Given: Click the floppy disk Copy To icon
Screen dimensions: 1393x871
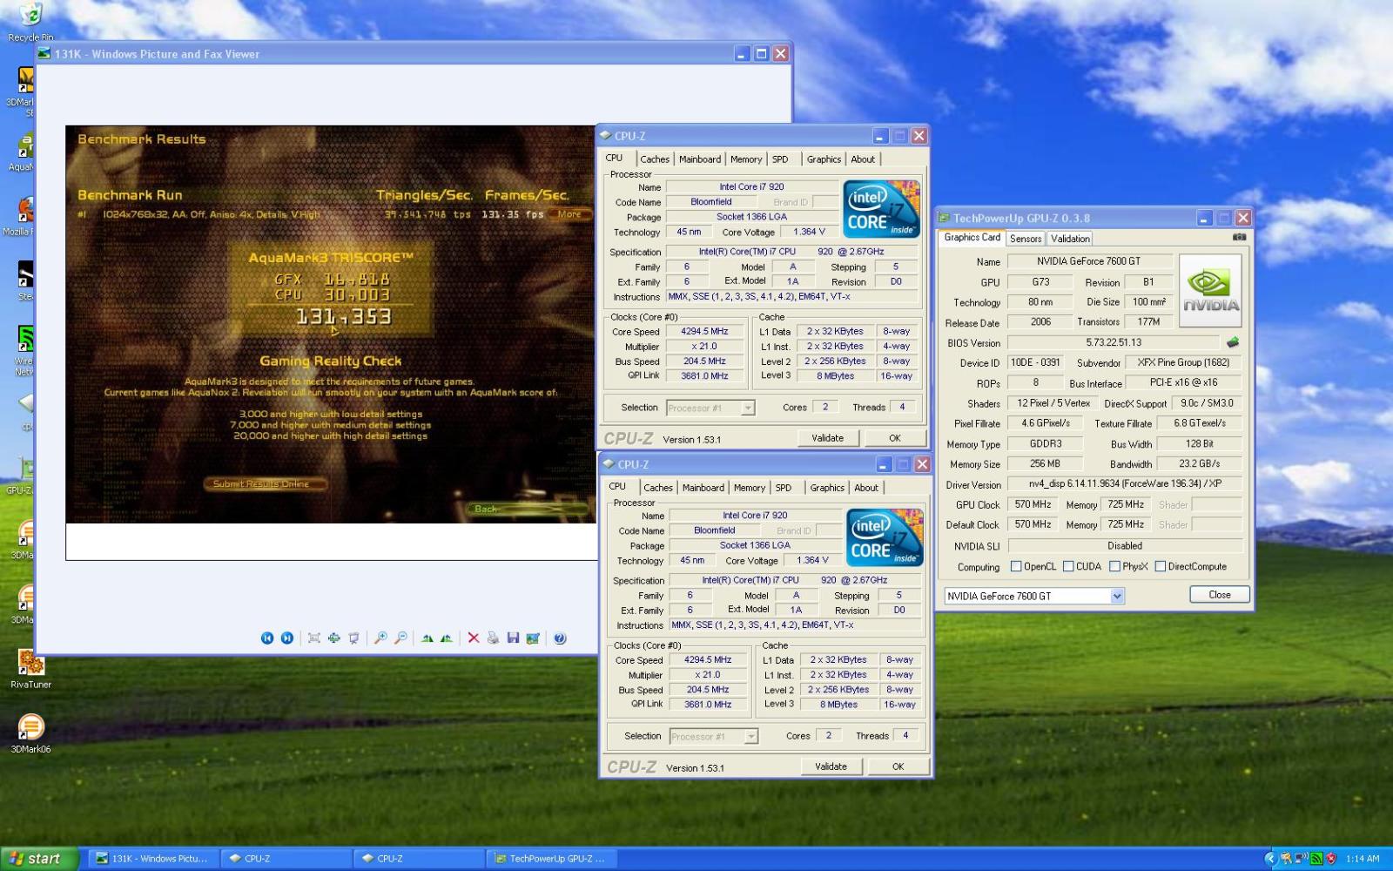Looking at the screenshot, I should (513, 638).
